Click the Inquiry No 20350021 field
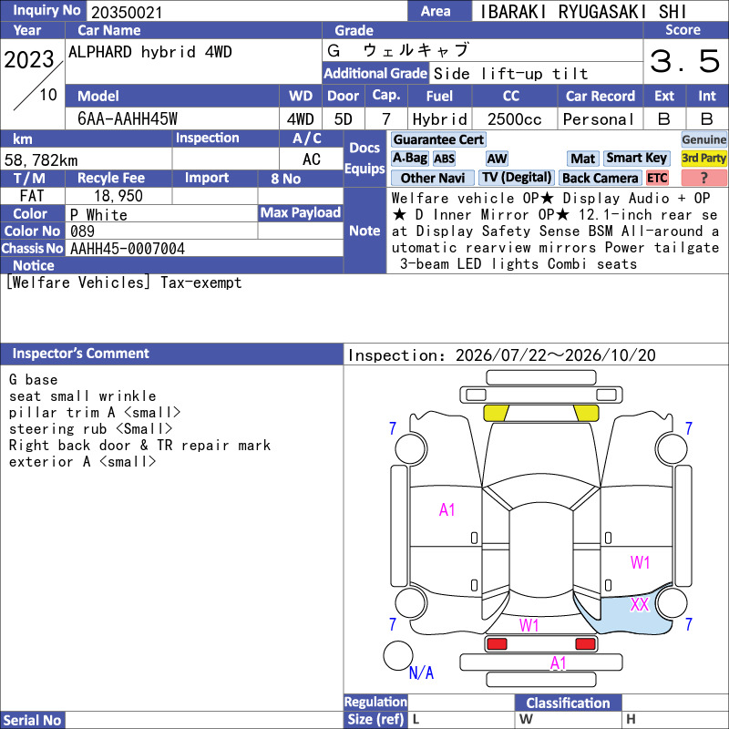This screenshot has height=729, width=729. 246,11
